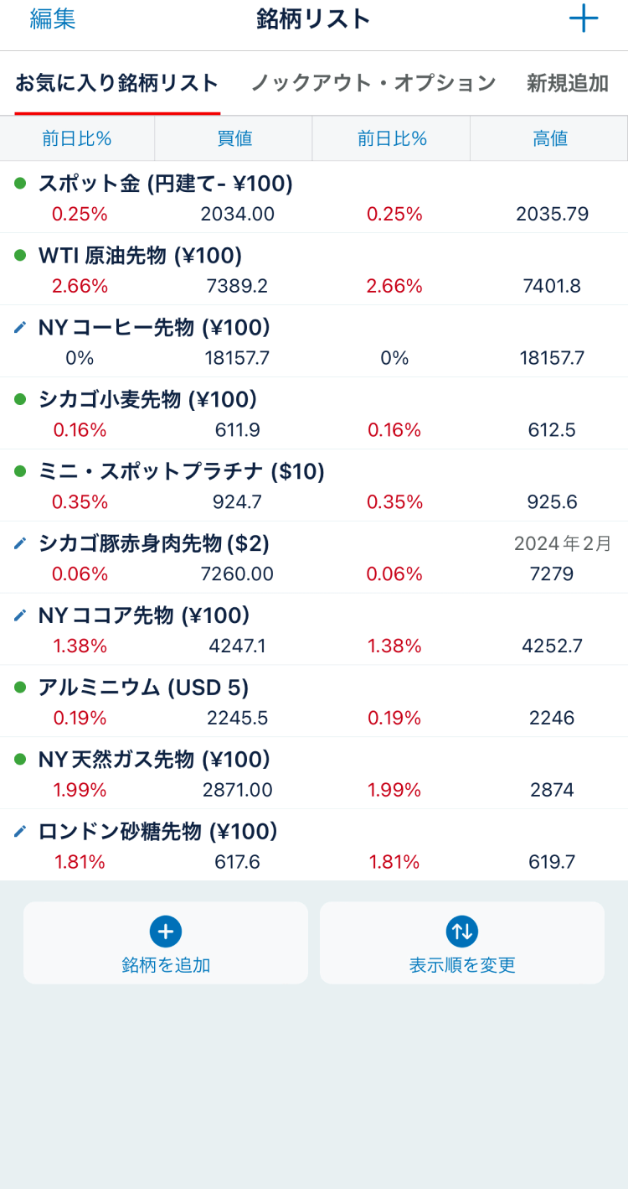Tap the green status dot for スポット金

[20, 184]
